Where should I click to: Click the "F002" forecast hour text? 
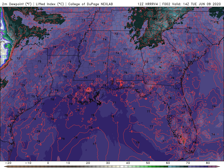pyautogui.click(x=166, y=4)
